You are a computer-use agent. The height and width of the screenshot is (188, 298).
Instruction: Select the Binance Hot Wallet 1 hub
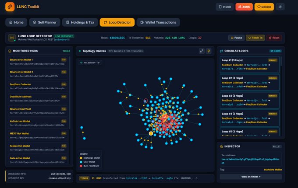38,62
